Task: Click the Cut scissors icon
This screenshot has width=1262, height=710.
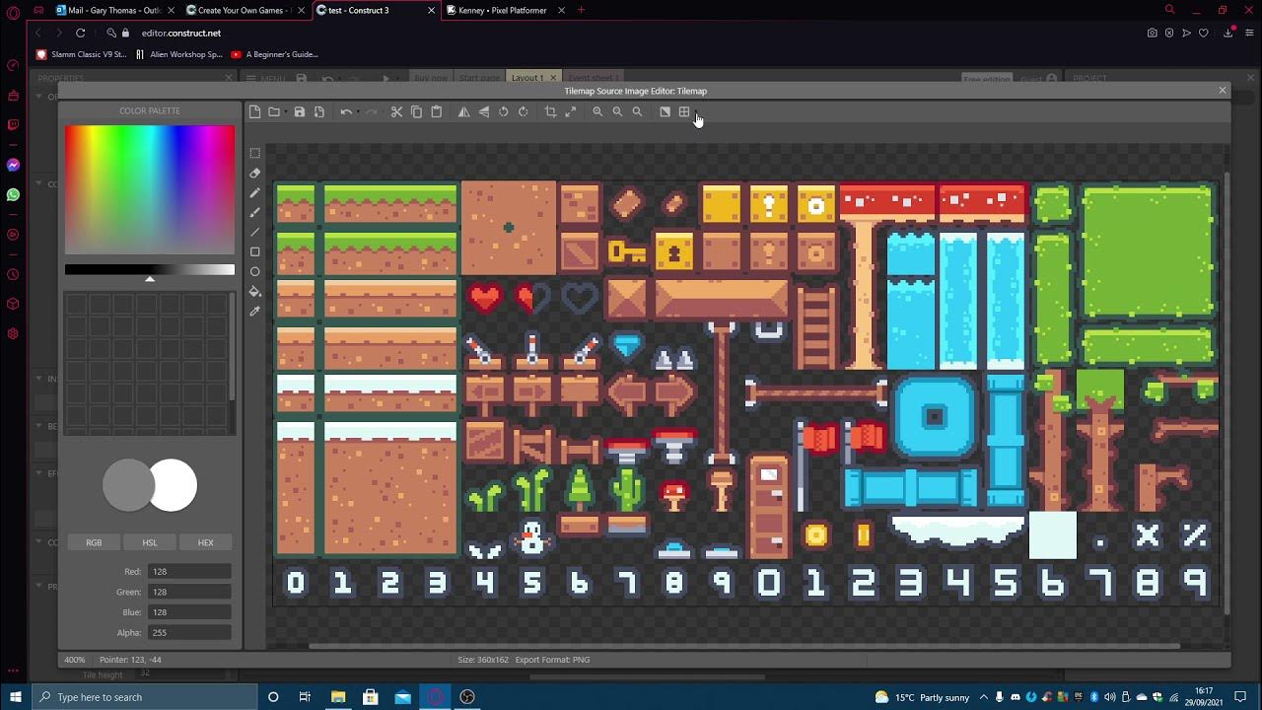Action: (396, 112)
